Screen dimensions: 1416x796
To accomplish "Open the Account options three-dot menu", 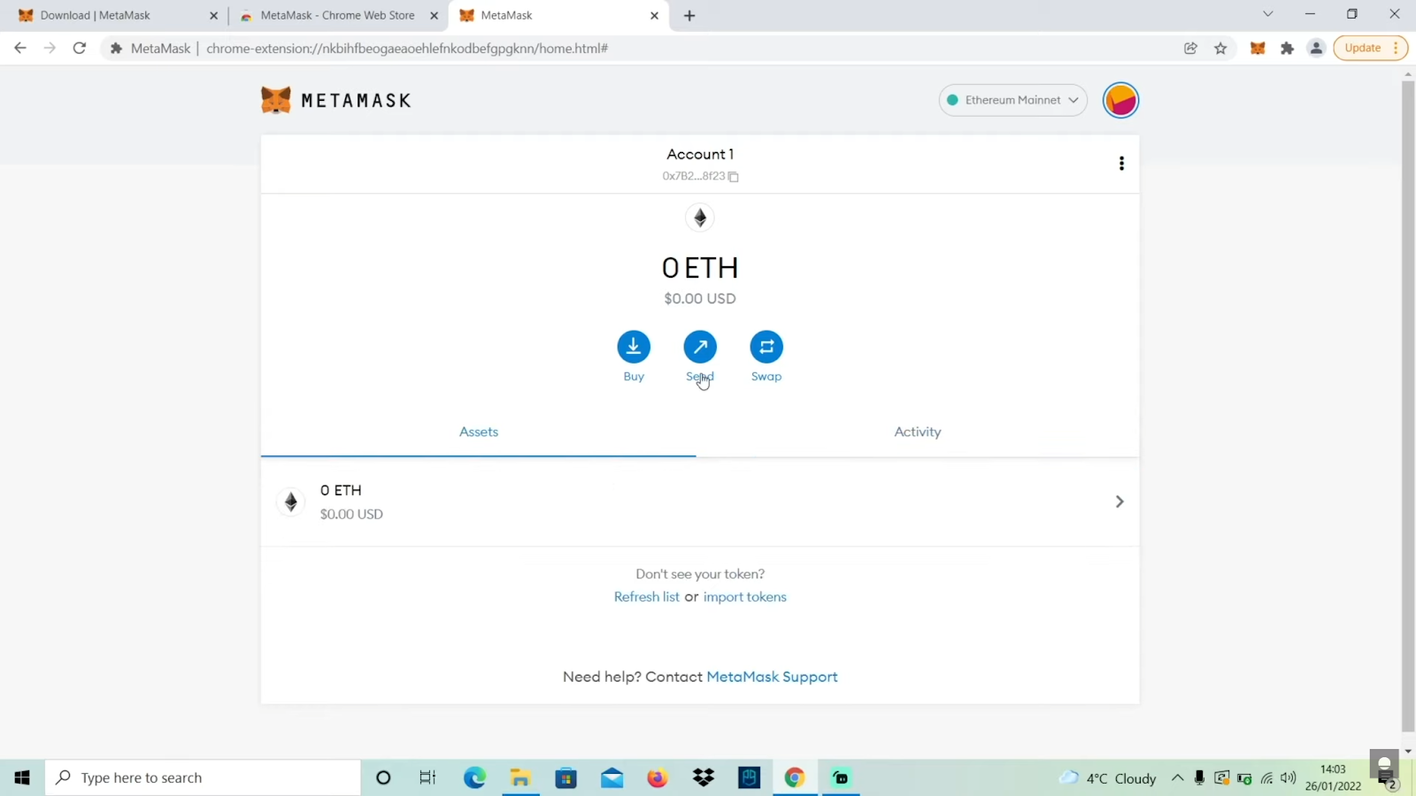I will (1121, 164).
